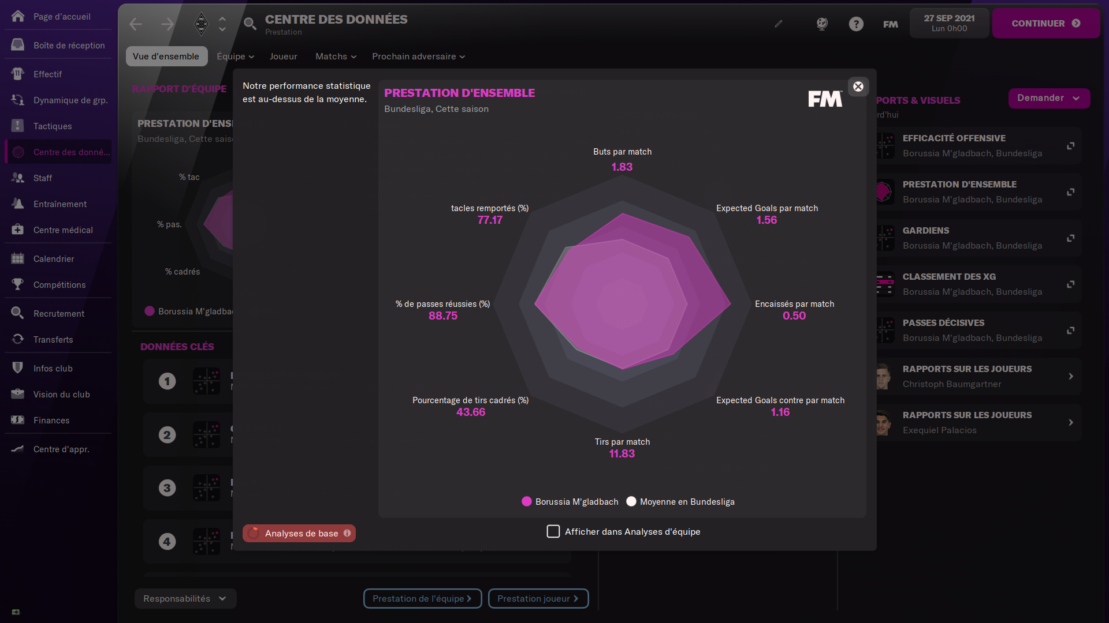
Task: Click the Borussia M'gladbach club crest
Action: point(201,24)
